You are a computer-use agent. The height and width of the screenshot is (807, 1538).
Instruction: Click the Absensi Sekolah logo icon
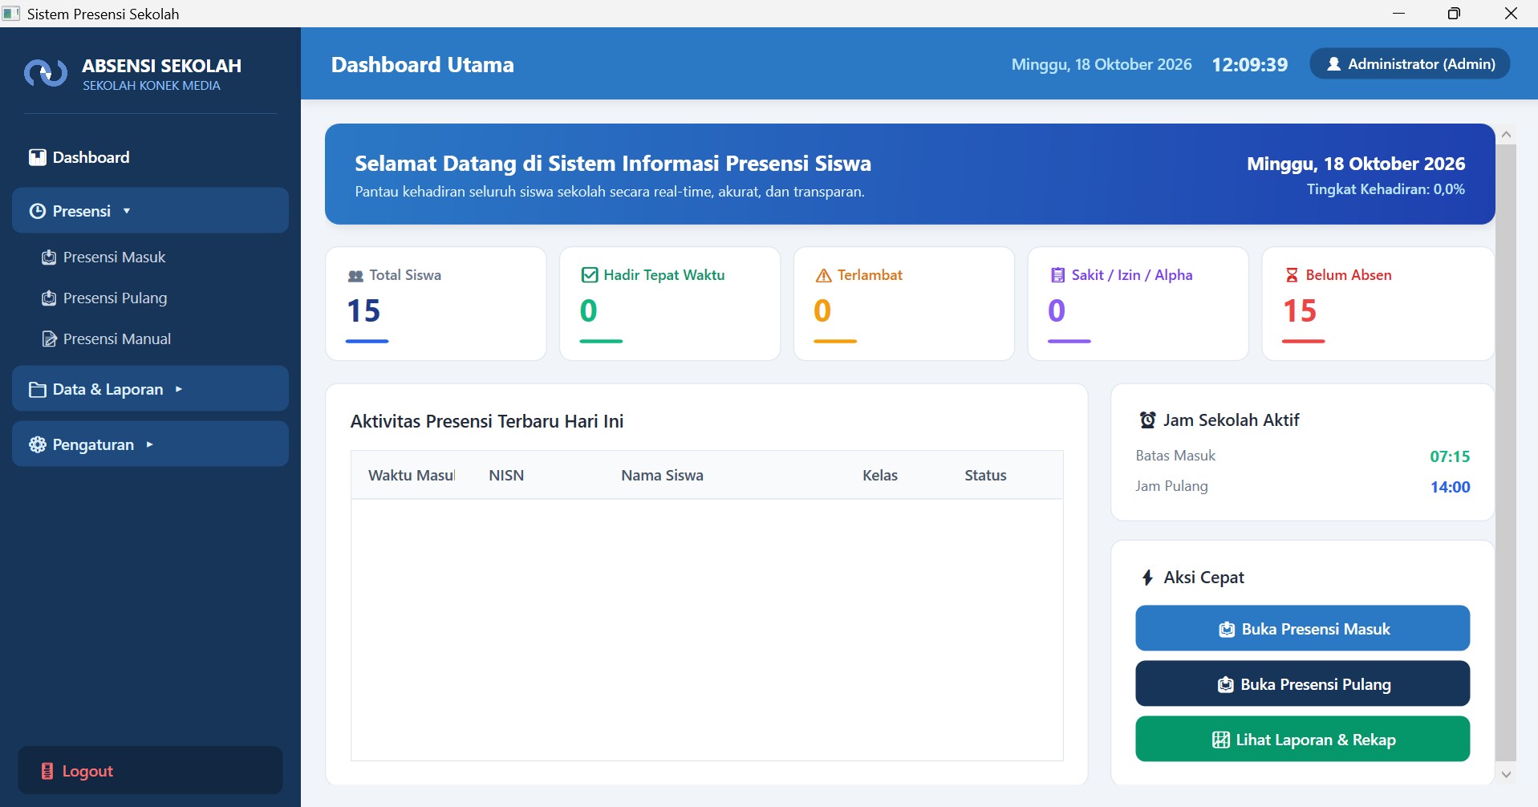[46, 74]
